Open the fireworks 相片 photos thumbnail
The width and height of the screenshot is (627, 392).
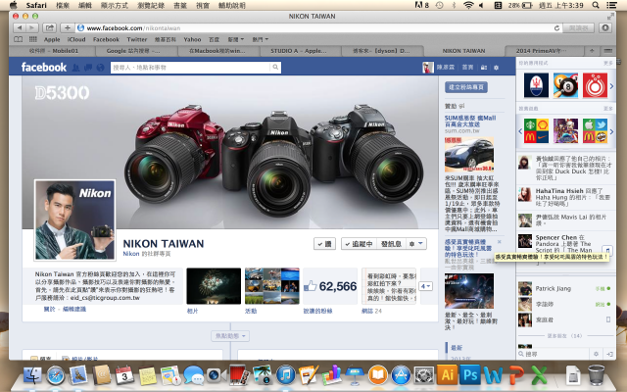[214, 286]
